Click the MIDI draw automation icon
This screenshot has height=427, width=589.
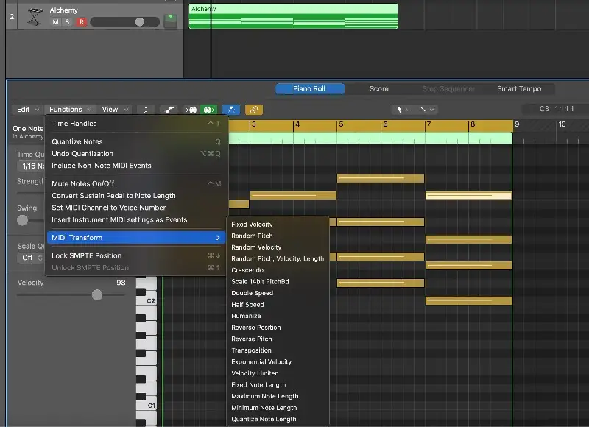(x=169, y=110)
